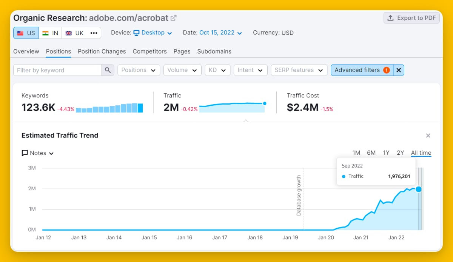453x262 pixels.
Task: Click the Advanced filters button
Action: click(362, 70)
